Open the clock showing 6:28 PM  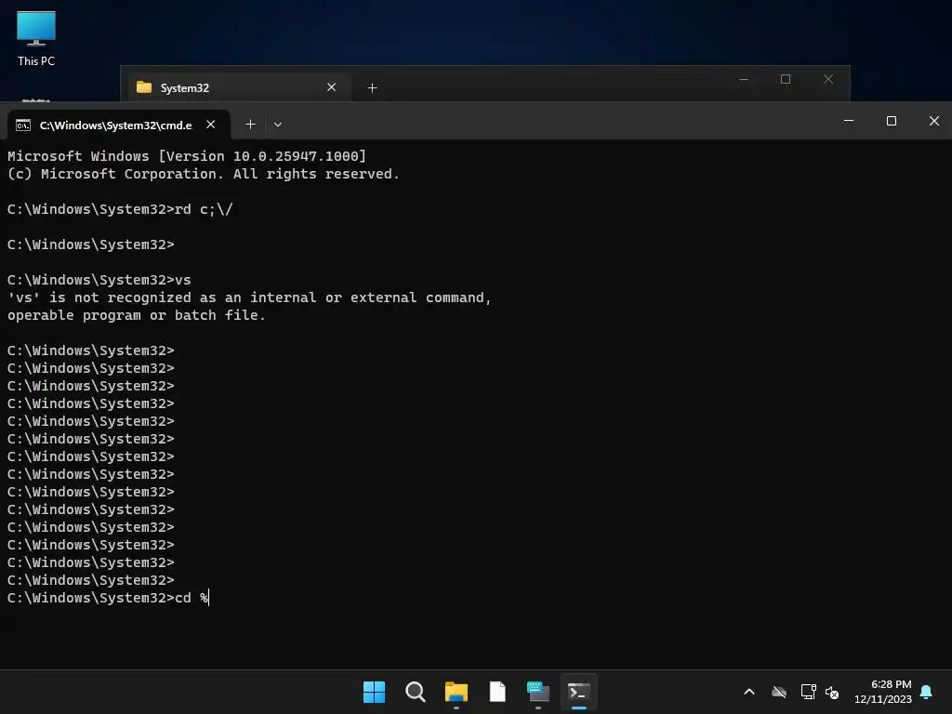883,692
